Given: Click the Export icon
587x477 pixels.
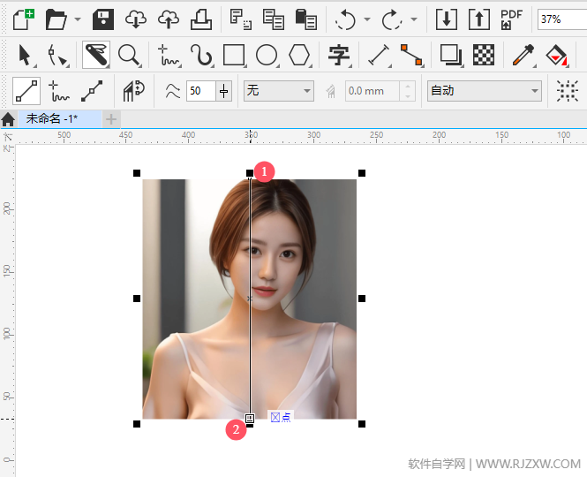Looking at the screenshot, I should 479,19.
